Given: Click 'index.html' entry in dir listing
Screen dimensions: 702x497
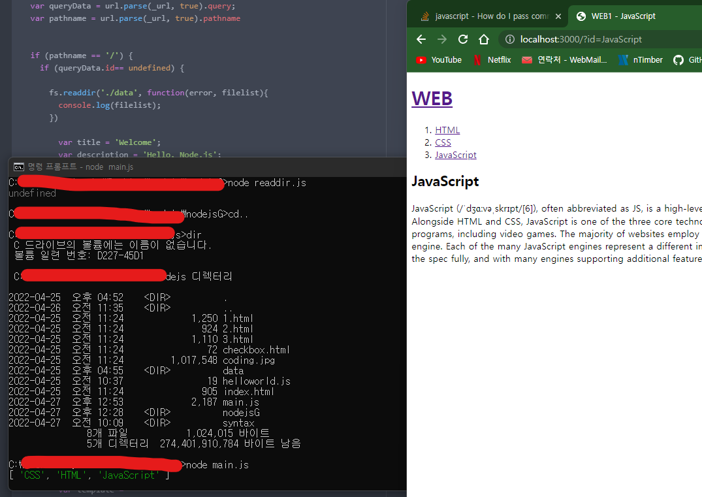Looking at the screenshot, I should pyautogui.click(x=249, y=392).
